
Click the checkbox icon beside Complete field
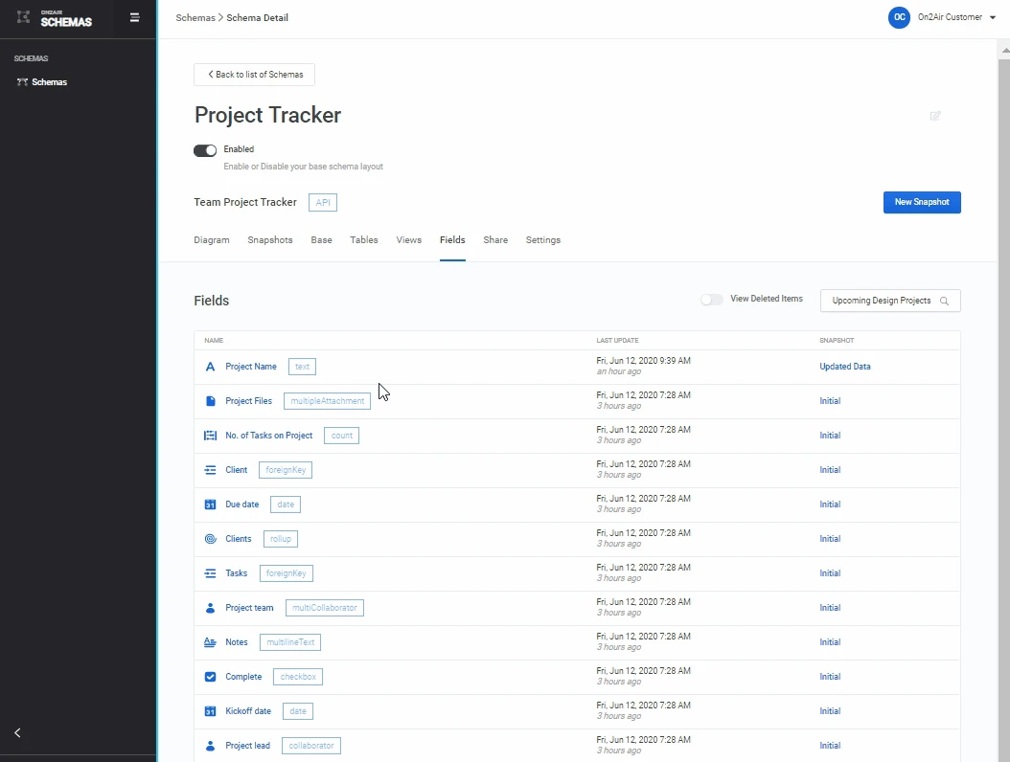(x=211, y=677)
